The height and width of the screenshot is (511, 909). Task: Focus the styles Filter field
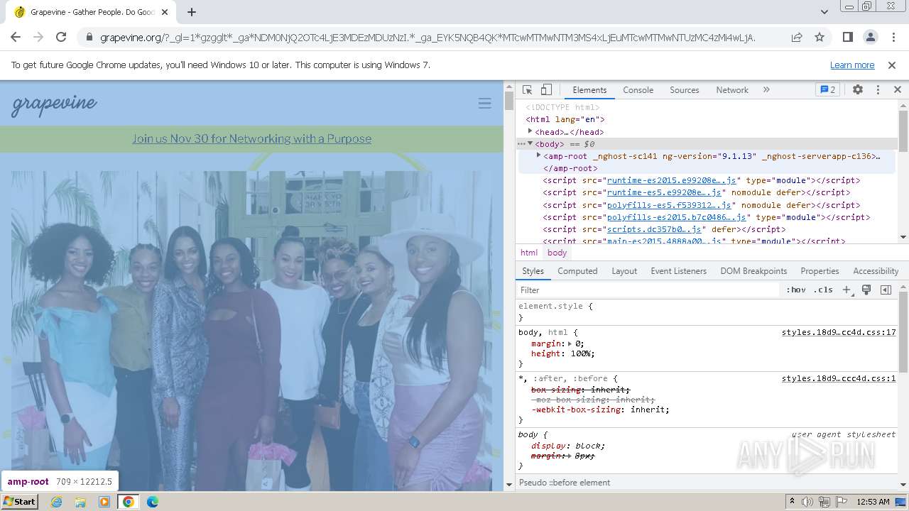(x=648, y=290)
